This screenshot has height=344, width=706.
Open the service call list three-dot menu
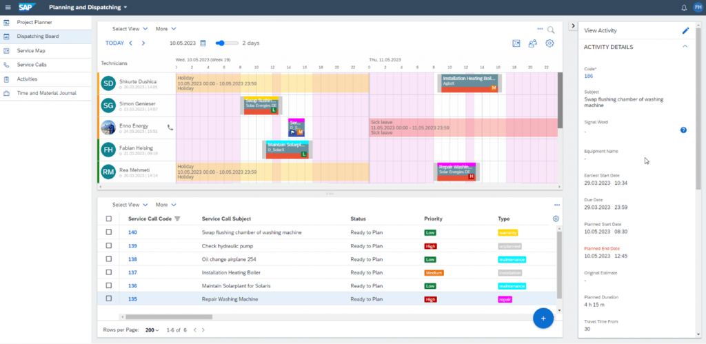pyautogui.click(x=557, y=205)
